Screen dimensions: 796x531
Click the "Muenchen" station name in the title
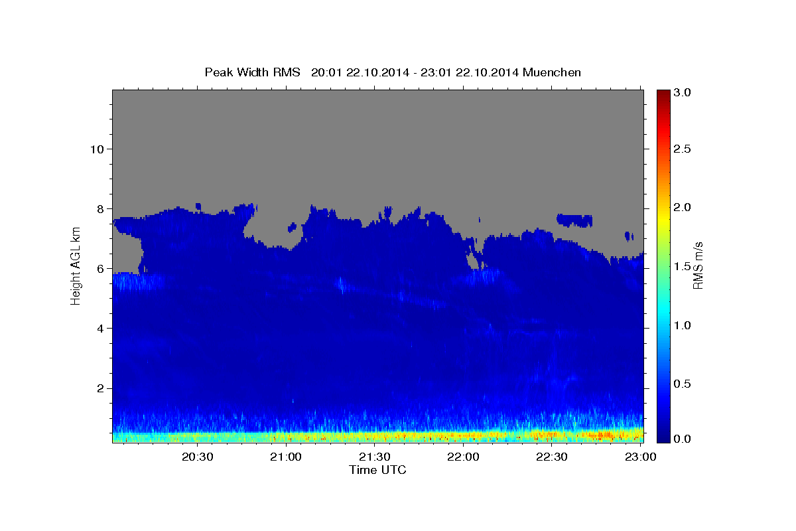coord(552,72)
